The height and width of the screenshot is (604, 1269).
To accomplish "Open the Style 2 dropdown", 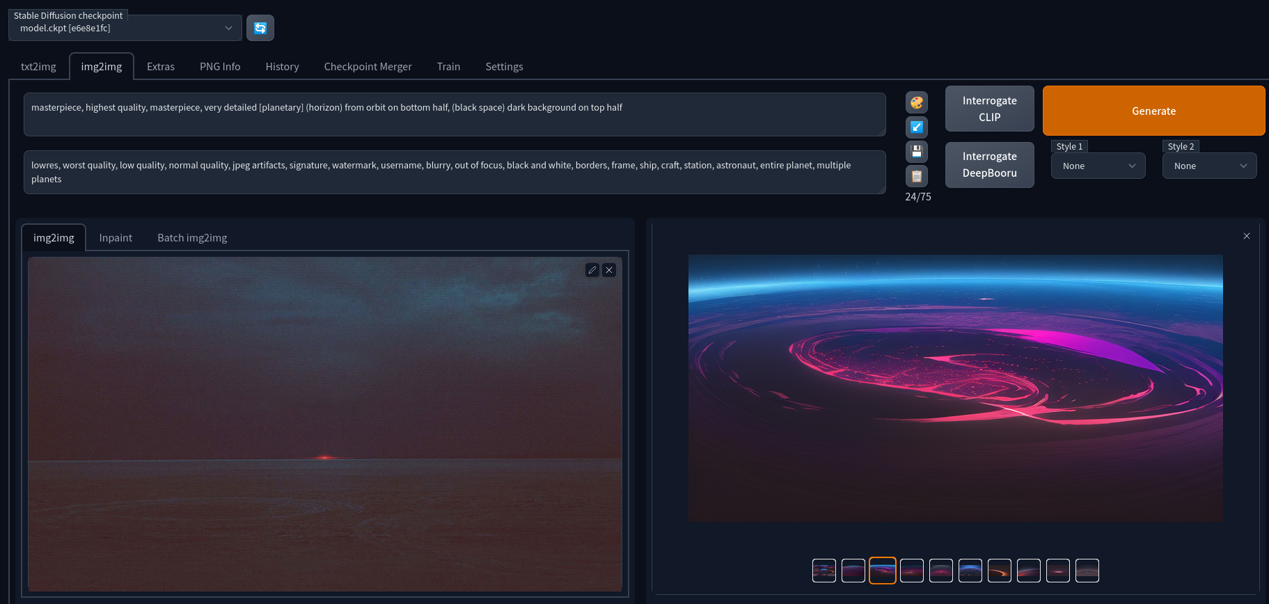I will coord(1210,166).
